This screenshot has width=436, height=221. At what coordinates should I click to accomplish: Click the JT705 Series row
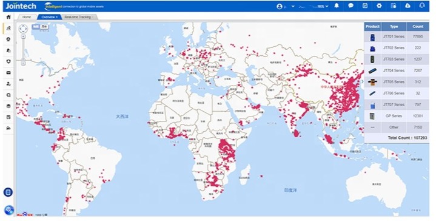(397, 82)
